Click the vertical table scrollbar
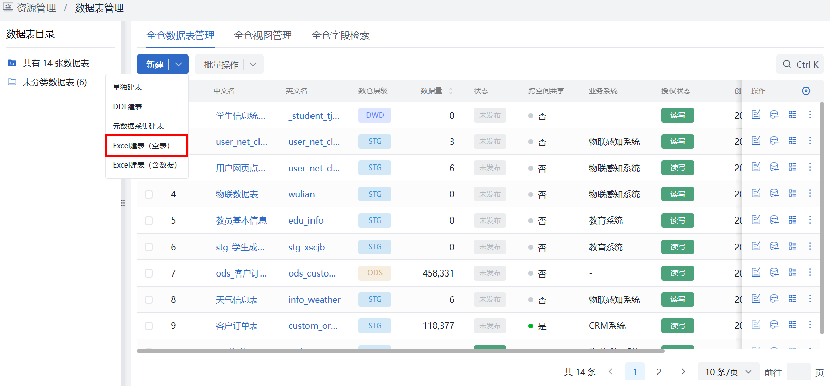Image resolution: width=830 pixels, height=386 pixels. pos(822,217)
